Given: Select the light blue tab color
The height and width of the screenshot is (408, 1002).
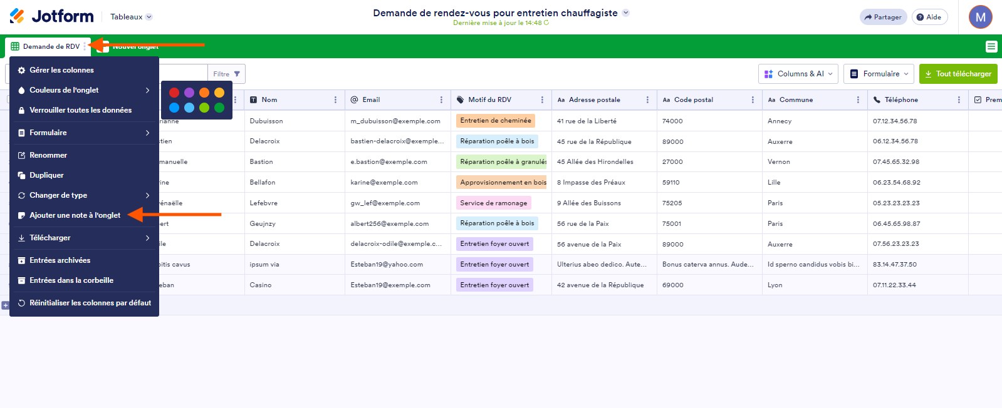Looking at the screenshot, I should pos(189,108).
